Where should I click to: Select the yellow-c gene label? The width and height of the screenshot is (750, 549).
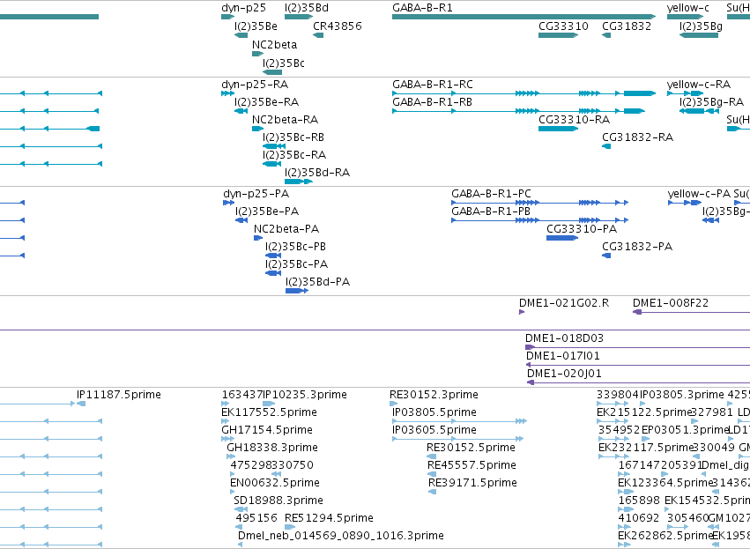point(687,8)
